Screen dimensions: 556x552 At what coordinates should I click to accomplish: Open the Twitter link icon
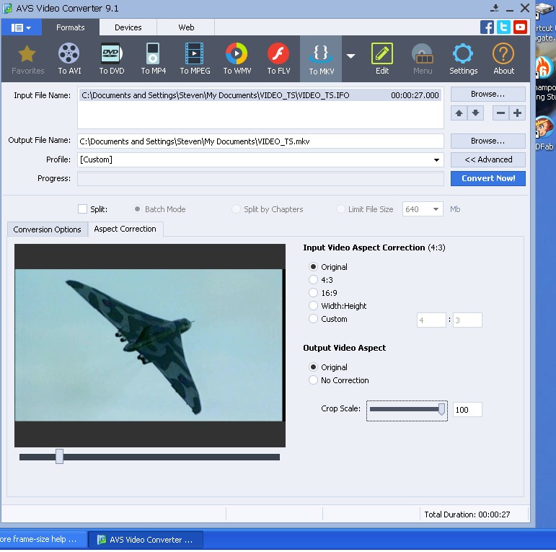point(503,27)
